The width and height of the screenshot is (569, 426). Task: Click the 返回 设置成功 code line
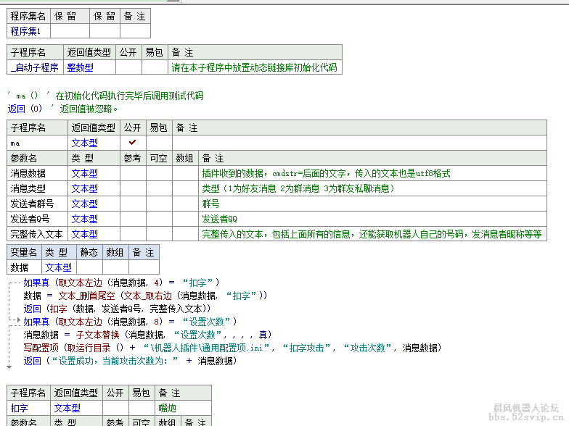coord(130,361)
